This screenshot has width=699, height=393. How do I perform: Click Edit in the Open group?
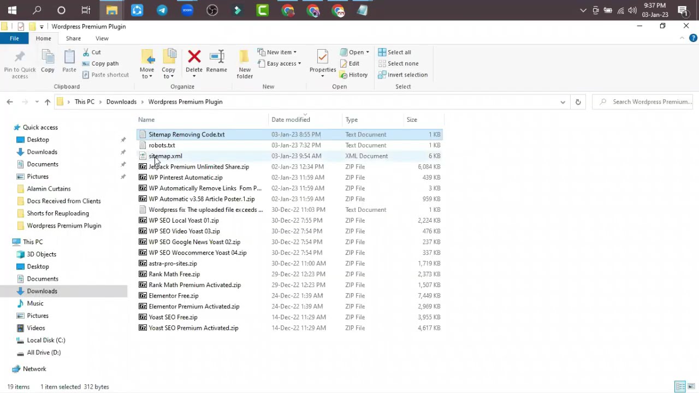point(349,63)
